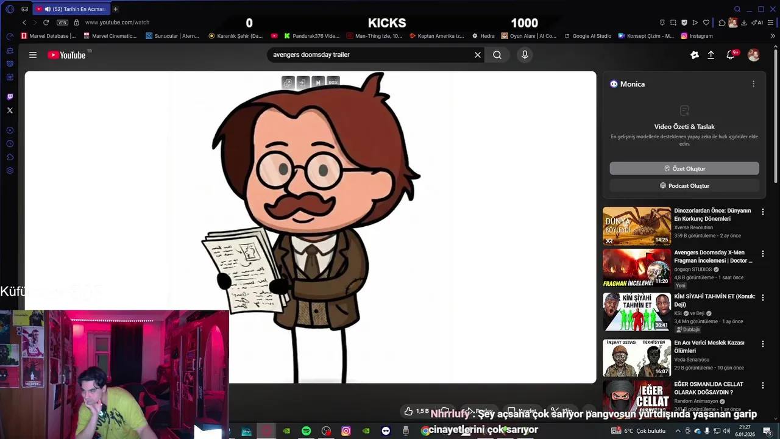
Task: Open EĞER OSMANLIDA CELLAT video title
Action: tap(708, 388)
